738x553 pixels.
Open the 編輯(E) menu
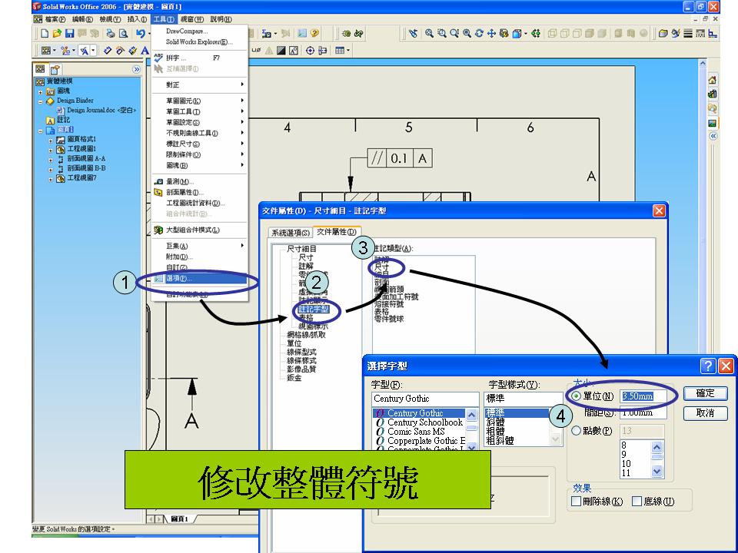point(82,19)
